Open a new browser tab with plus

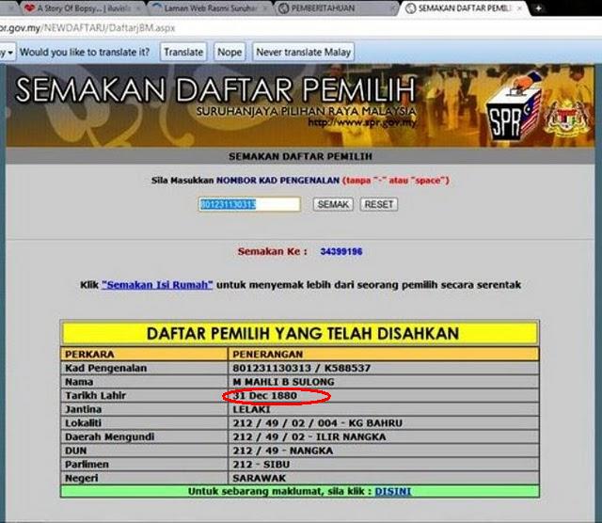[538, 8]
